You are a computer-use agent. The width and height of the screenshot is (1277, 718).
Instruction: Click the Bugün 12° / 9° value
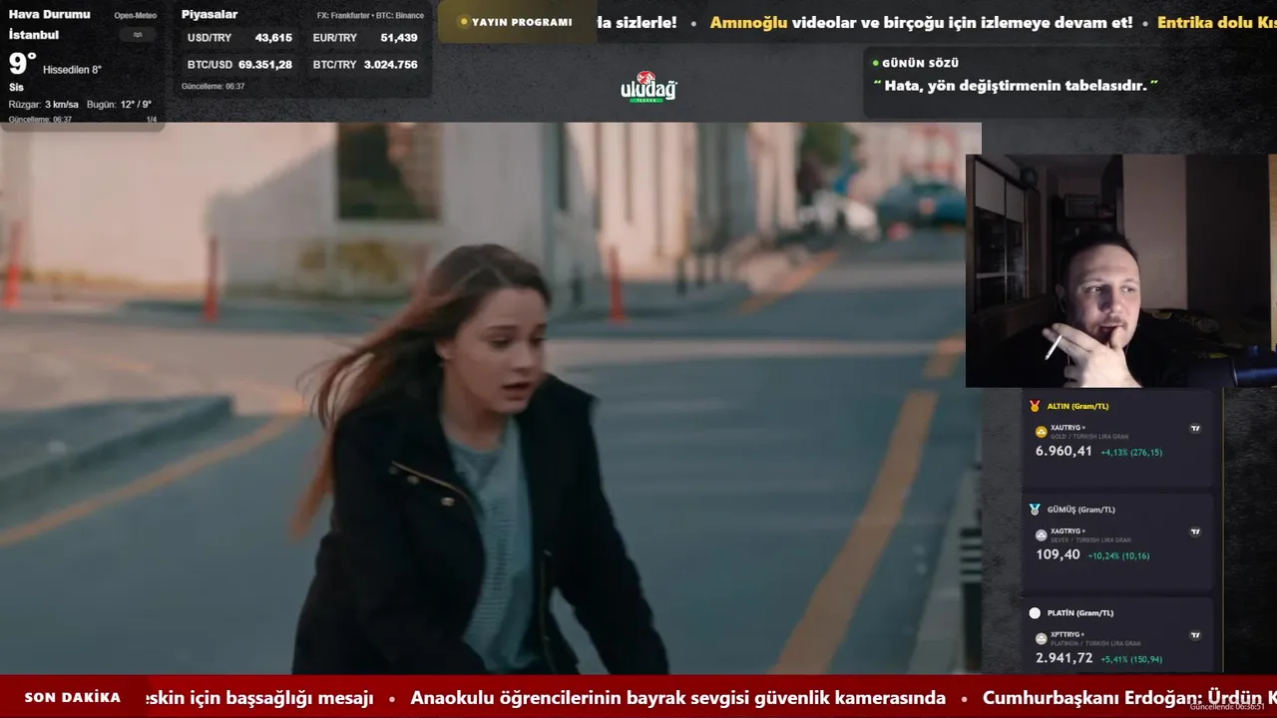119,105
